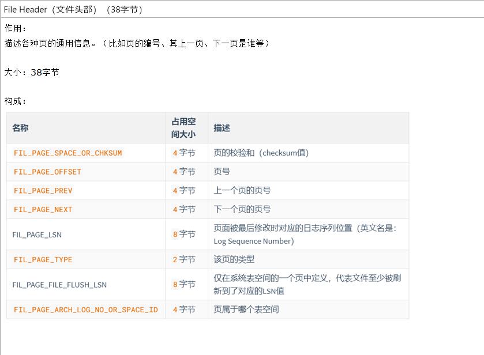Click the 页的校验和 description cell
The height and width of the screenshot is (355, 484).
pos(261,153)
